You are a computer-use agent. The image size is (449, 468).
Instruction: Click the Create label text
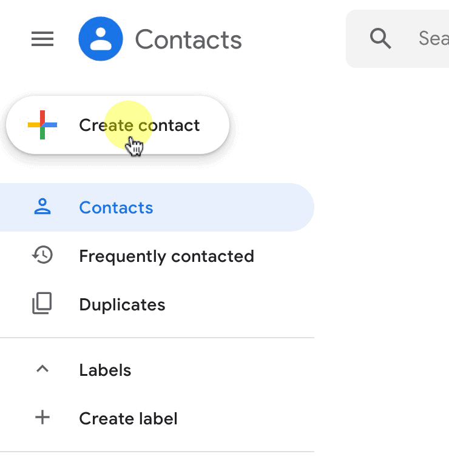click(129, 418)
